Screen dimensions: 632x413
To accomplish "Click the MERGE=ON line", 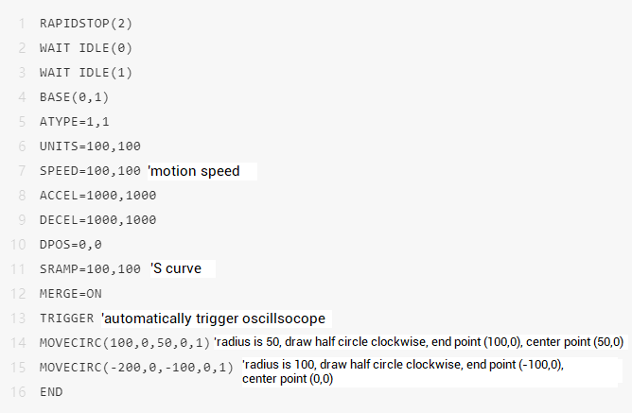I will [71, 293].
